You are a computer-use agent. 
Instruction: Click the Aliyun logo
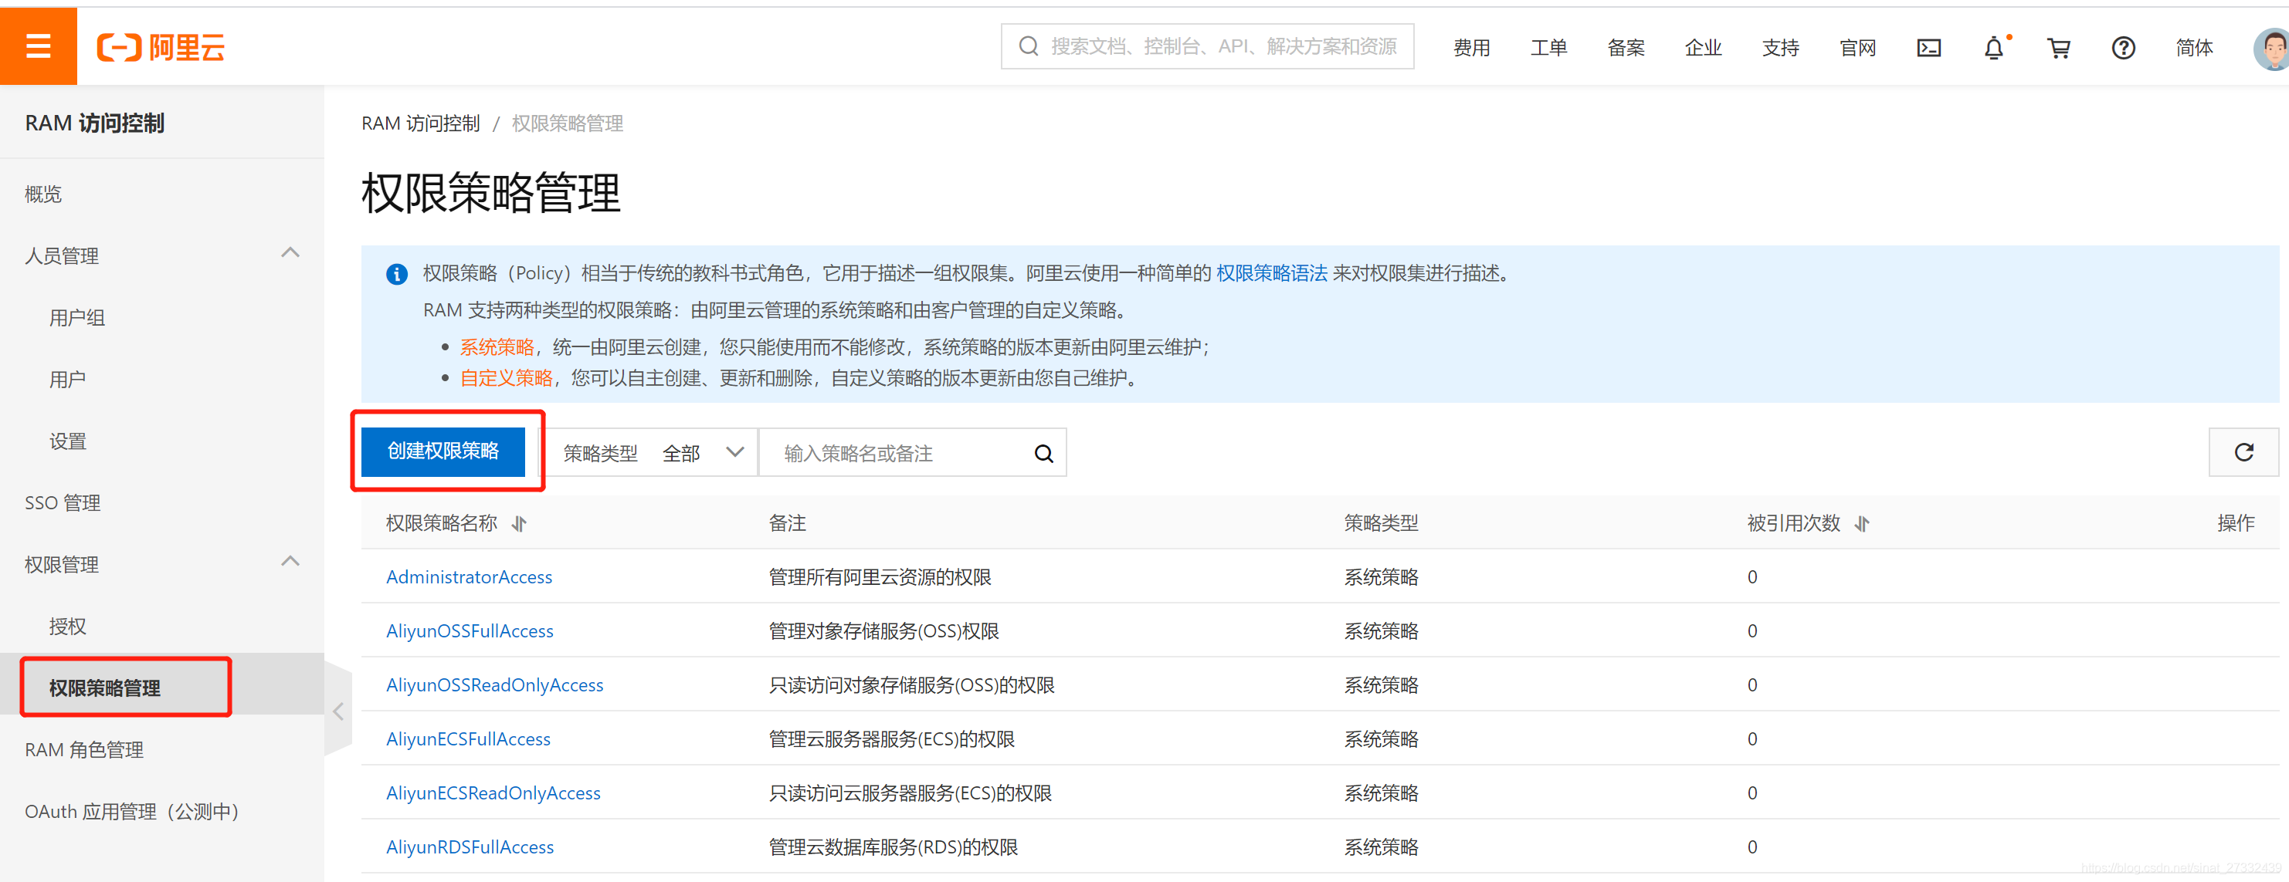coord(161,47)
